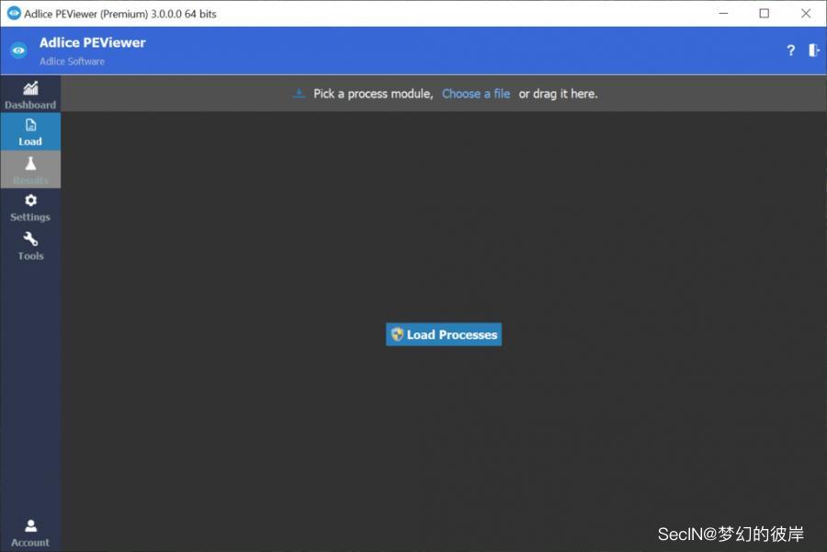Click the 'or drag it here.' text
827x552 pixels.
click(558, 94)
